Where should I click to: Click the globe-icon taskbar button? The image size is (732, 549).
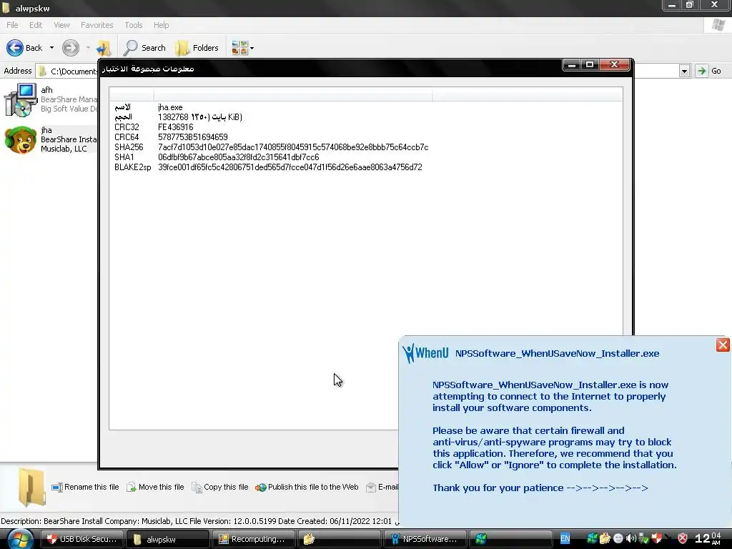(510, 539)
